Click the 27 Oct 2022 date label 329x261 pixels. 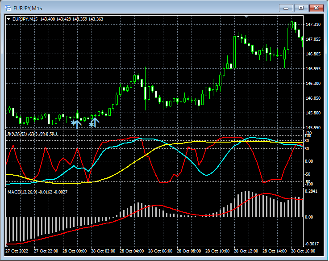17,251
